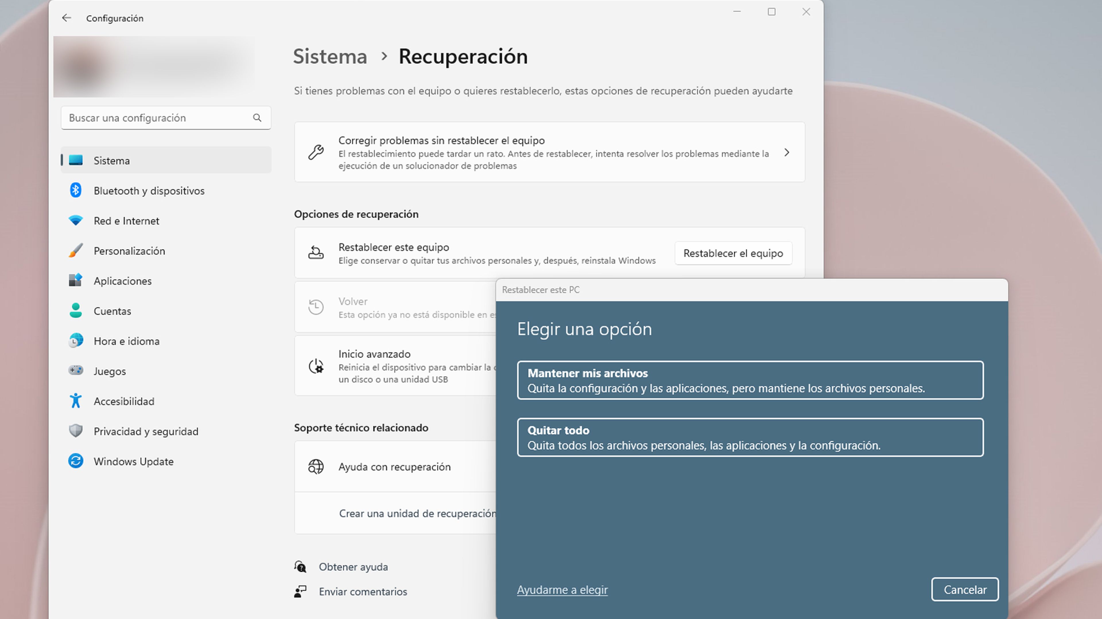Image resolution: width=1102 pixels, height=619 pixels.
Task: Expand Corregir problemas with the chevron arrow
Action: [786, 152]
